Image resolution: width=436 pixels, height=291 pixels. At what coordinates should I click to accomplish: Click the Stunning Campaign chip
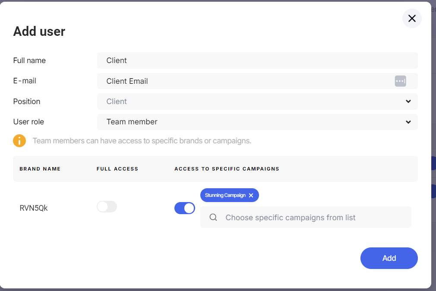[225, 195]
